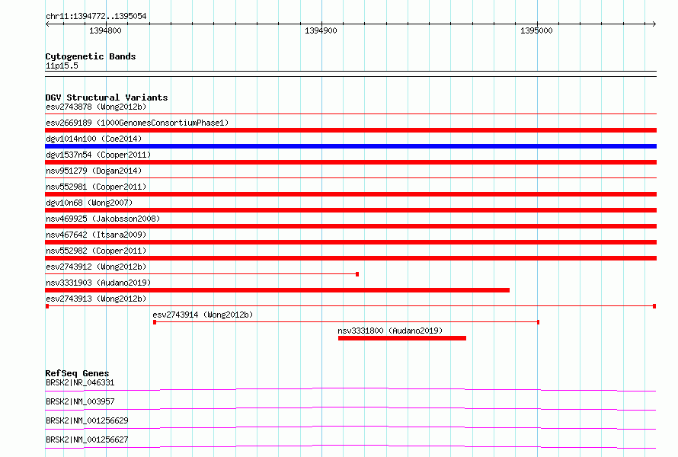The height and width of the screenshot is (457, 678).
Task: Open gene BRSK2|NR_046331 label
Action: coord(80,382)
